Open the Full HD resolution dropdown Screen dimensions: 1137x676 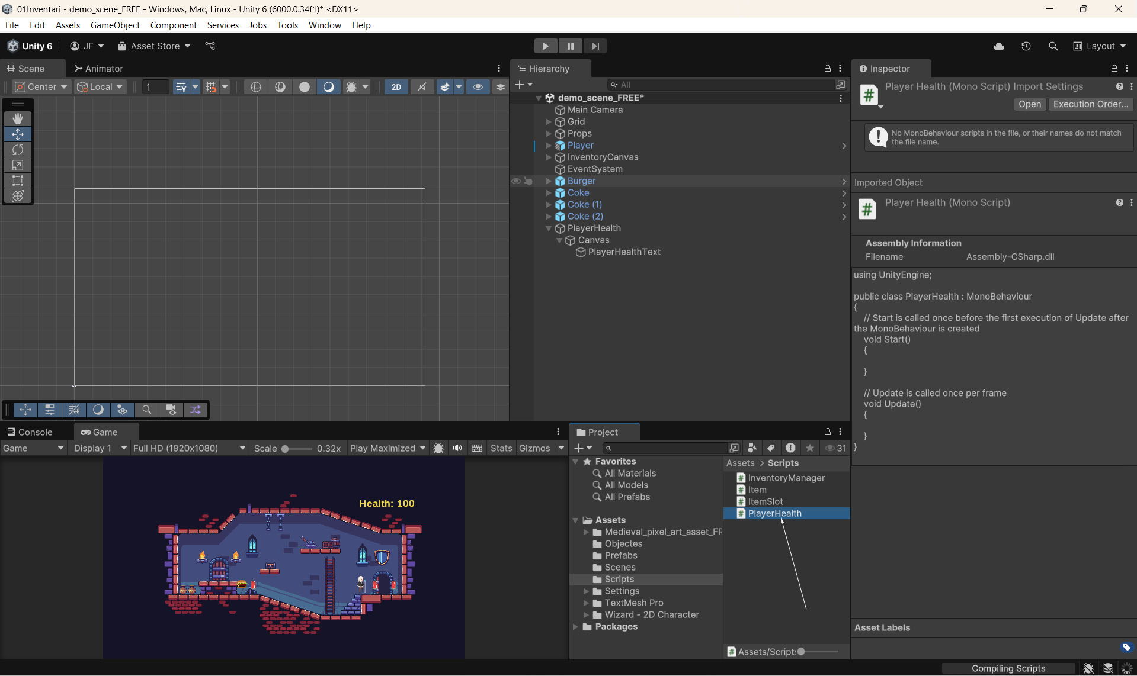[x=188, y=448]
